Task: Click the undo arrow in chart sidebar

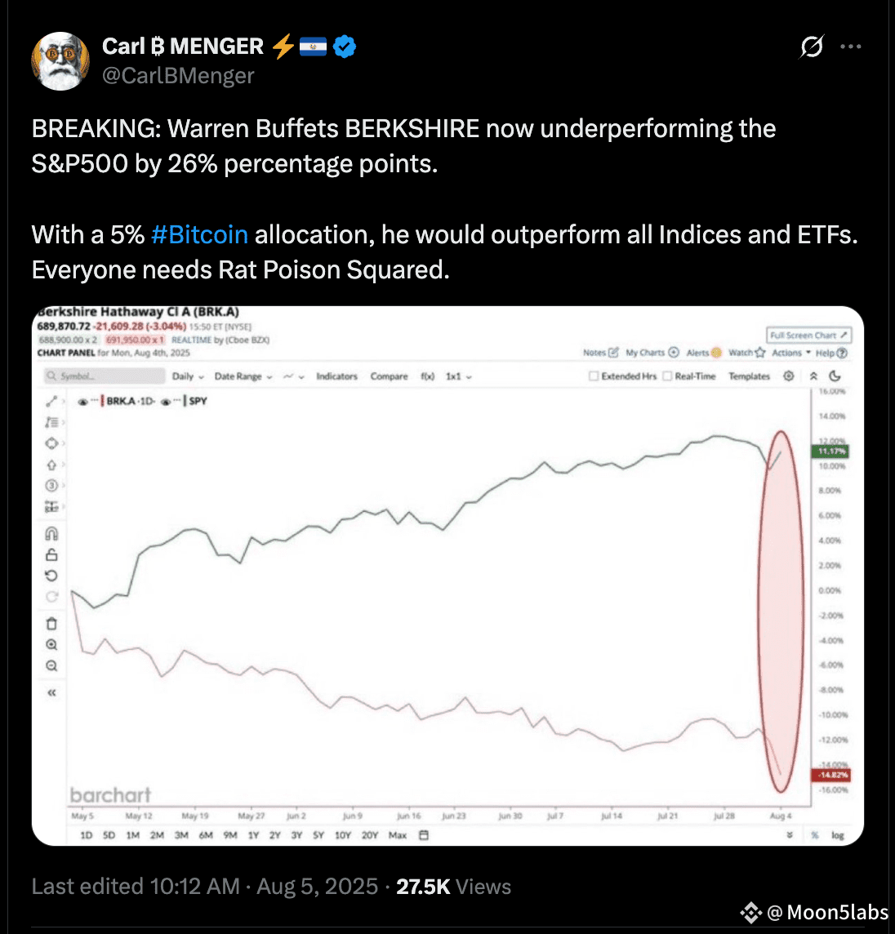Action: tap(51, 576)
